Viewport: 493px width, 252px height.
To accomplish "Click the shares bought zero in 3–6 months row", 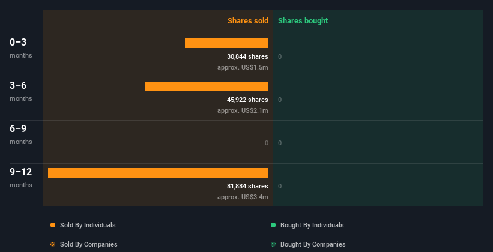I will [280, 100].
